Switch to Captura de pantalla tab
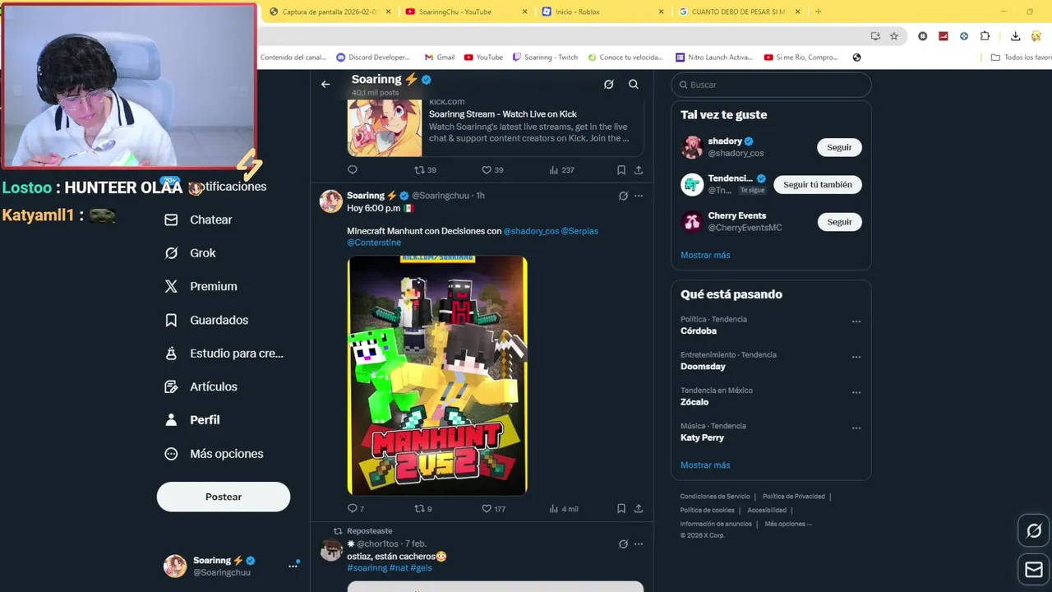This screenshot has height=592, width=1052. 330,12
